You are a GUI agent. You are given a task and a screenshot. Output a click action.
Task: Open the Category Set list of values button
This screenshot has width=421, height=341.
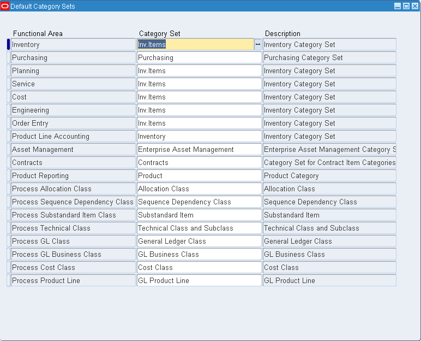tap(258, 44)
